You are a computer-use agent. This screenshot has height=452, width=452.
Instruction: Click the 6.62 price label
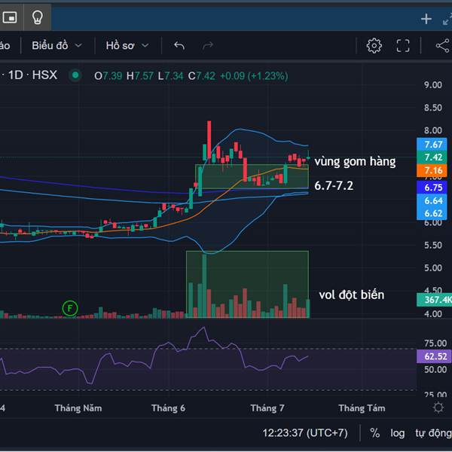click(432, 213)
